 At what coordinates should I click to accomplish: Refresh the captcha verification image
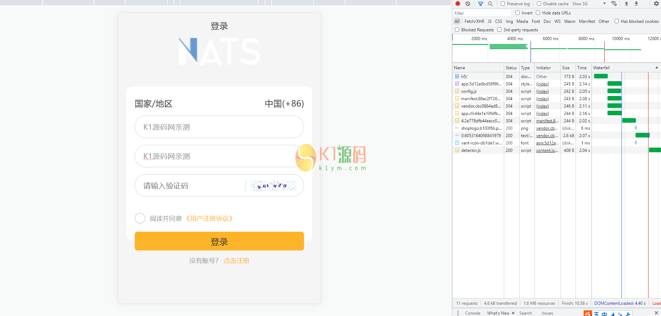(274, 186)
